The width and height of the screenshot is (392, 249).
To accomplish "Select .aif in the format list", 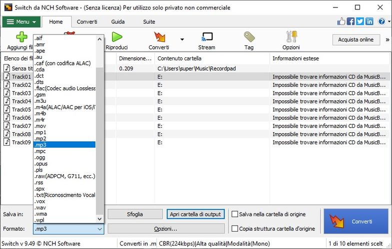I will pyautogui.click(x=64, y=38).
